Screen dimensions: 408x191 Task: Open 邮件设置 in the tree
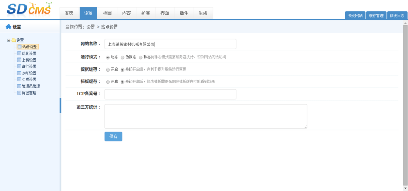click(x=29, y=66)
